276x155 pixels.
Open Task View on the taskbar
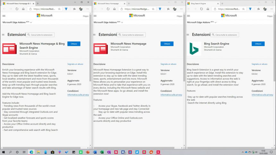24,152
